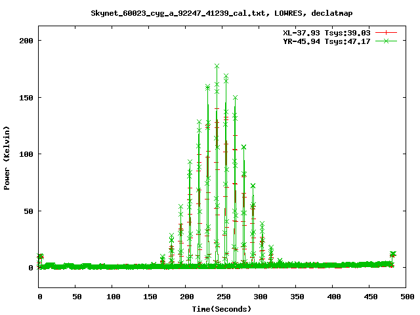Click the x-axis tick label 500
This screenshot has height=315, width=420.
click(x=407, y=297)
